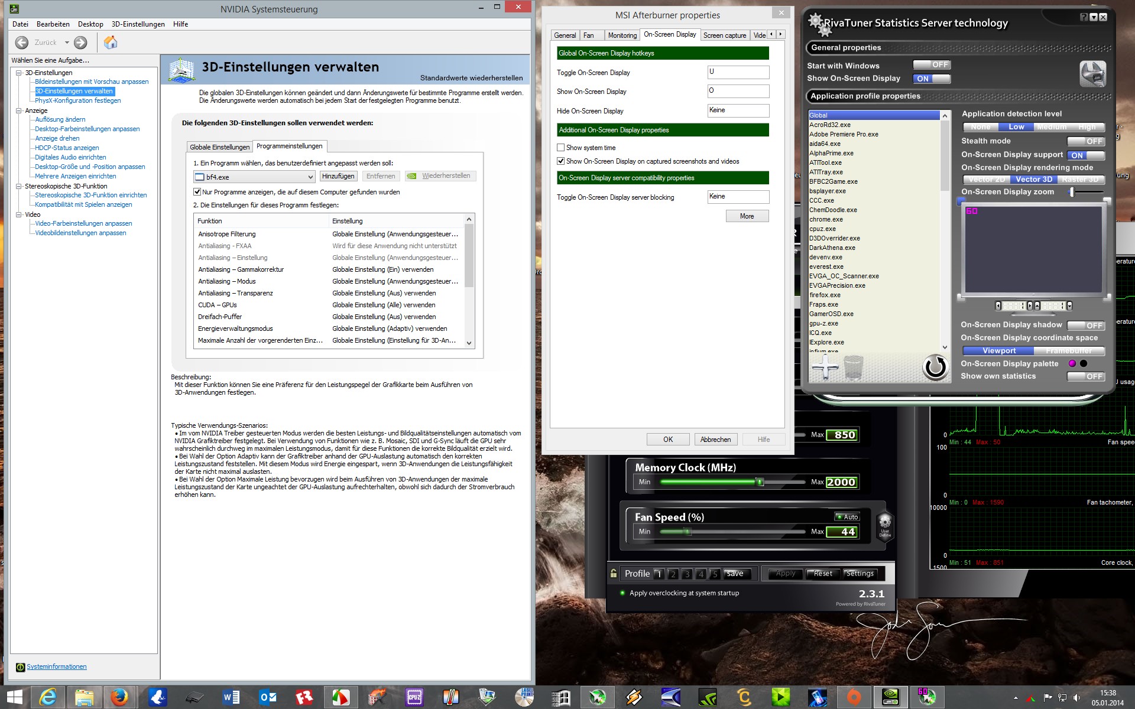Toggle Start with Windows switch
This screenshot has width=1135, height=709.
coord(932,65)
